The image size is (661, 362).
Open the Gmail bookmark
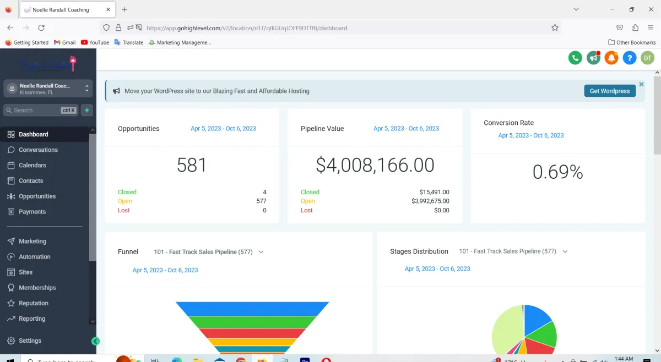[64, 42]
